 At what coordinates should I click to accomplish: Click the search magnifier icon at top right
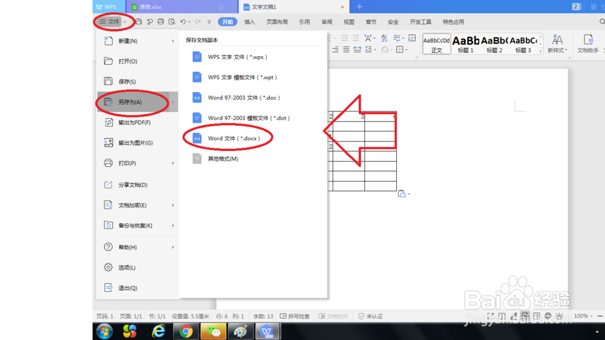(x=602, y=22)
